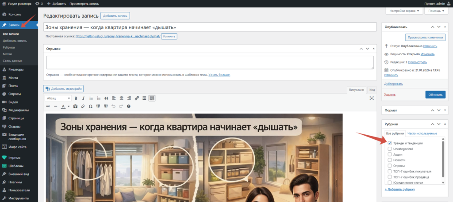
Task: Toggle the additional toolbar row icon
Action: (x=152, y=98)
